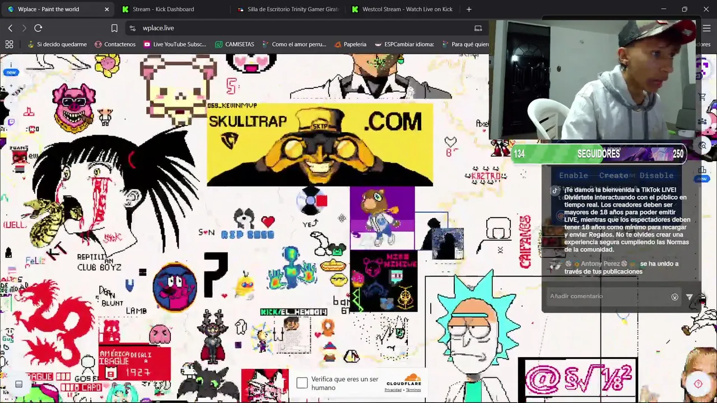Image resolution: width=717 pixels, height=403 pixels.
Task: Click the red CAIFANES vertical text
Action: coord(525,241)
